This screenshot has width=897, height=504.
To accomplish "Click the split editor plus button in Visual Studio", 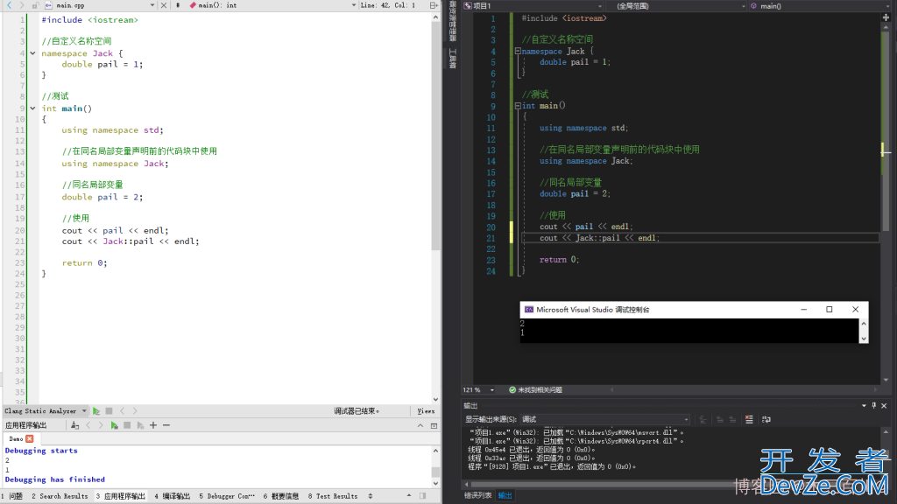I will click(886, 17).
